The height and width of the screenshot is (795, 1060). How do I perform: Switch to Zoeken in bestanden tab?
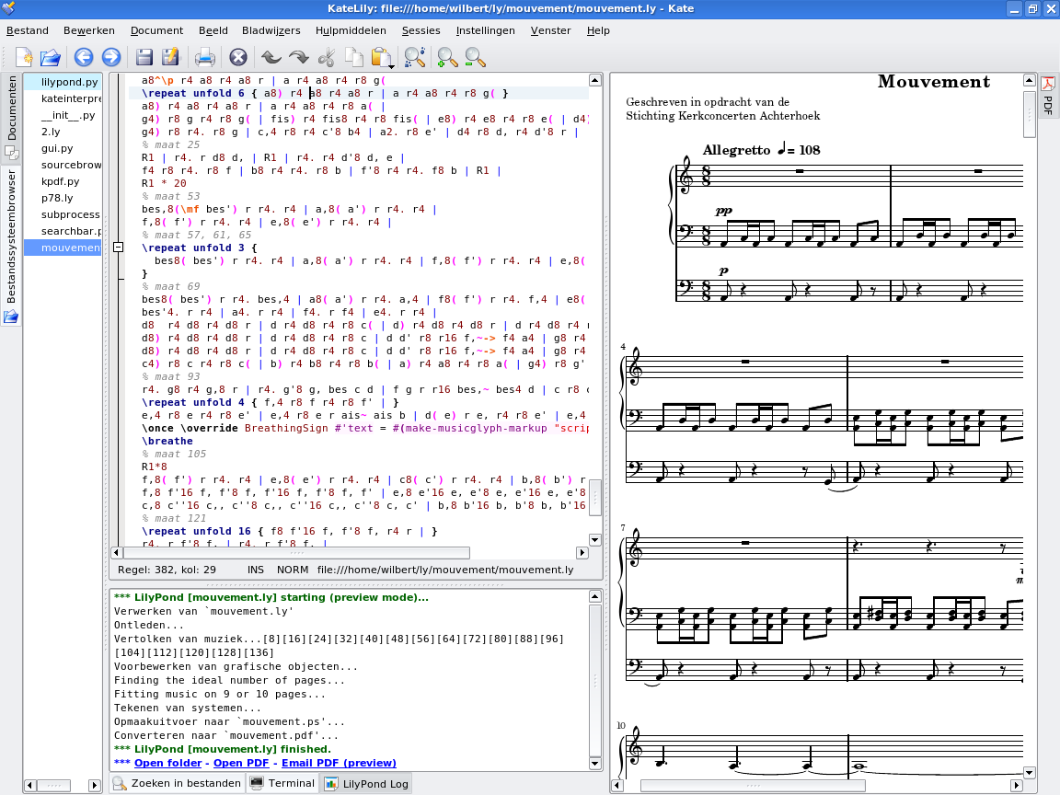coord(177,784)
